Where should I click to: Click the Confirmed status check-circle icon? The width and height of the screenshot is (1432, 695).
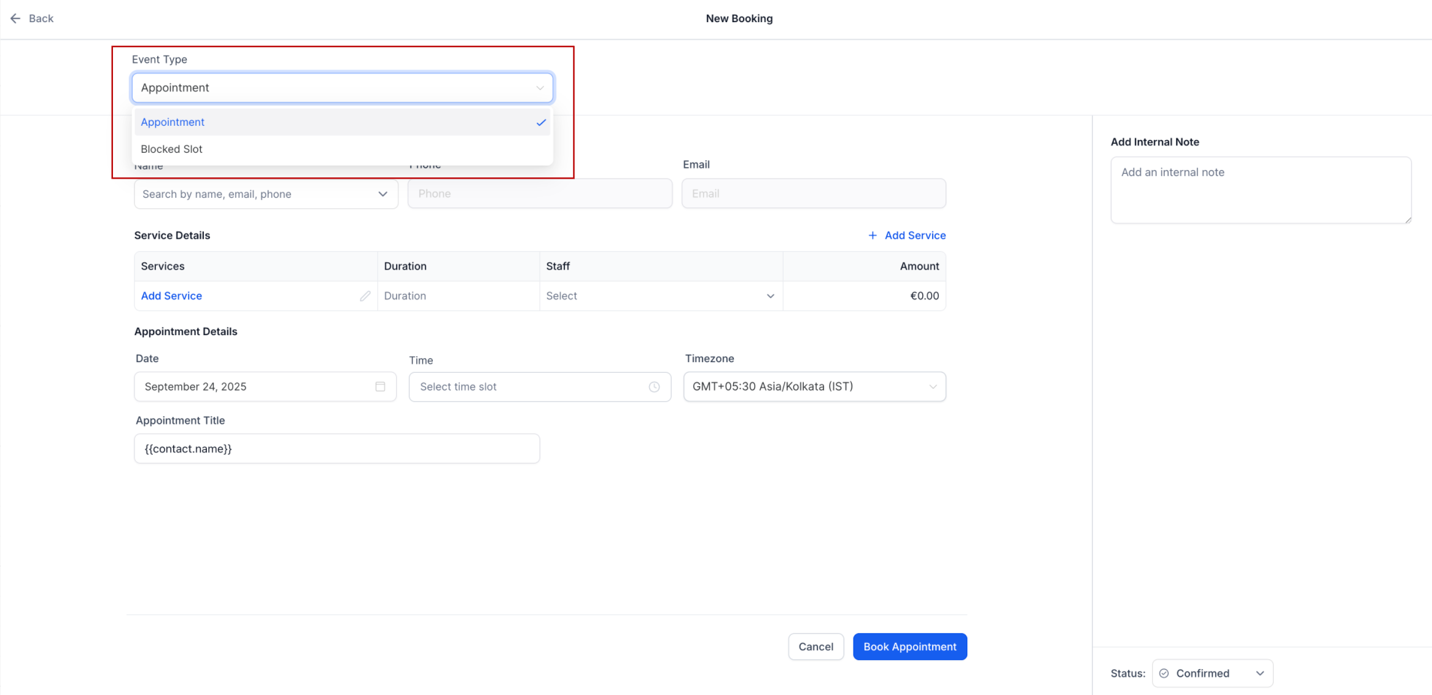point(1164,674)
